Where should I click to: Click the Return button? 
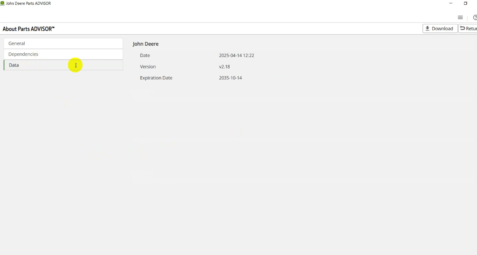coord(468,28)
